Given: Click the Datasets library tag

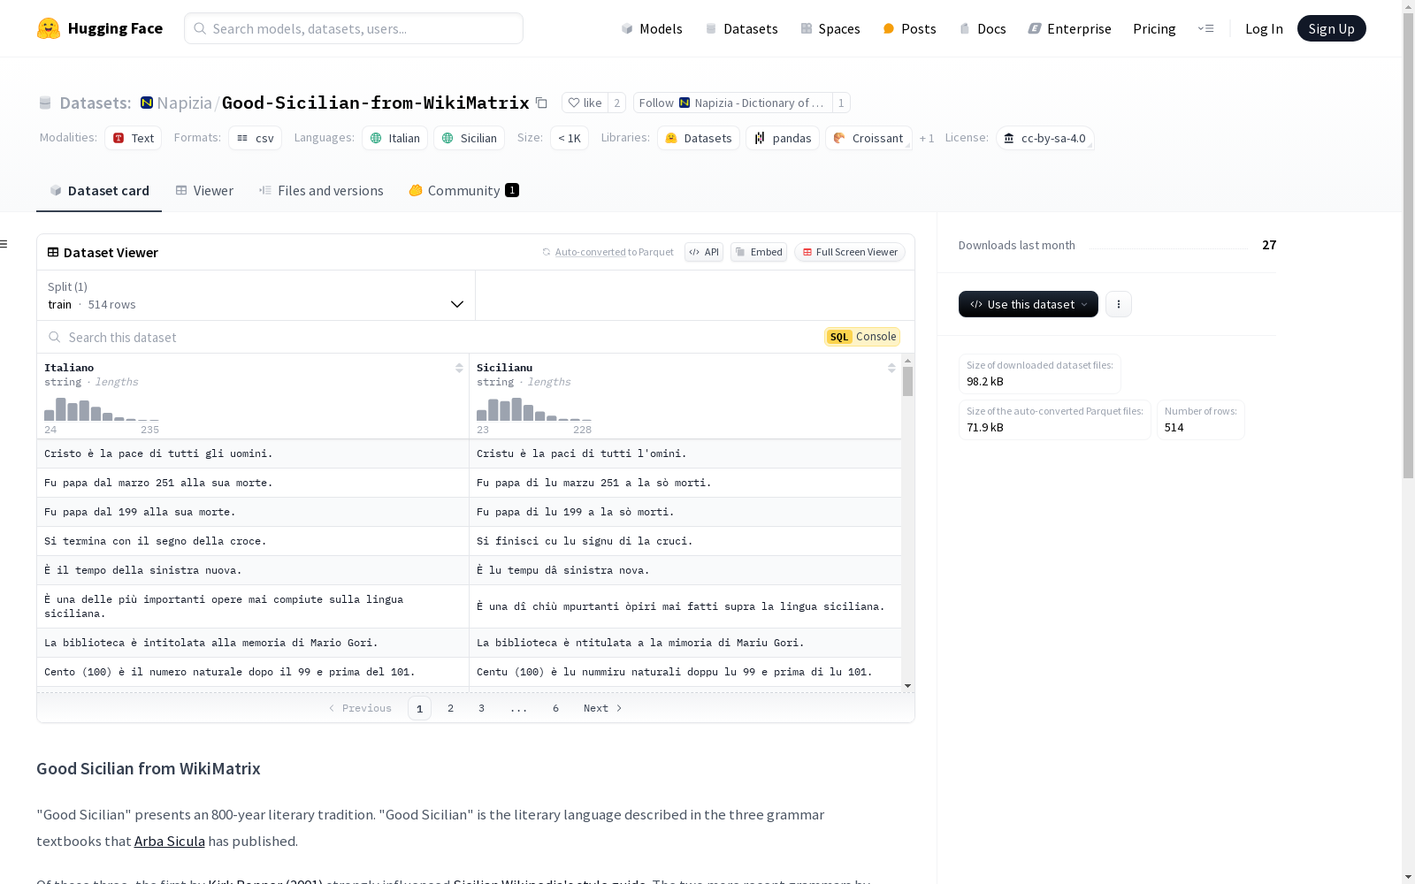Looking at the screenshot, I should tap(699, 138).
